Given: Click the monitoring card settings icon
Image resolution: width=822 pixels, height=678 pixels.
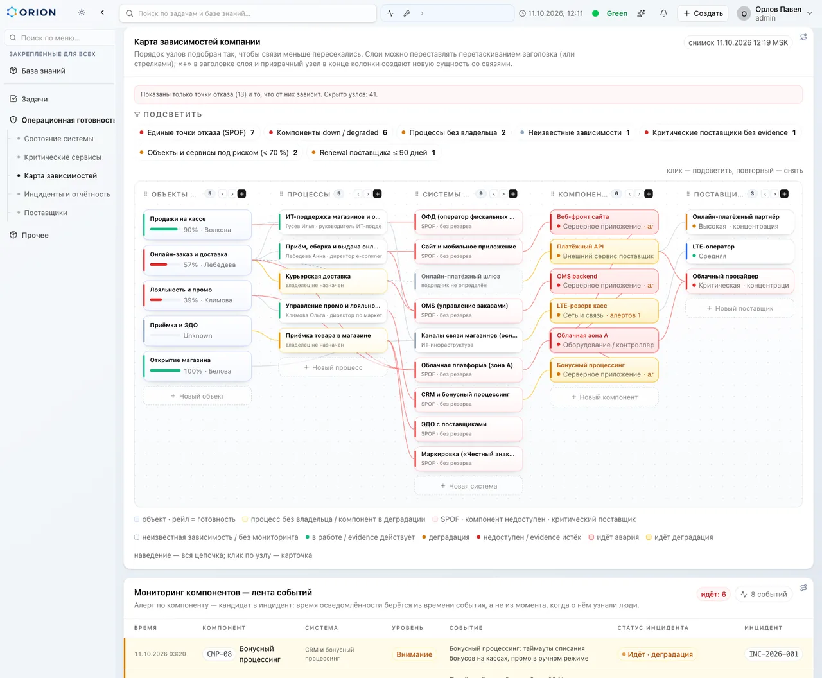Looking at the screenshot, I should click(803, 587).
